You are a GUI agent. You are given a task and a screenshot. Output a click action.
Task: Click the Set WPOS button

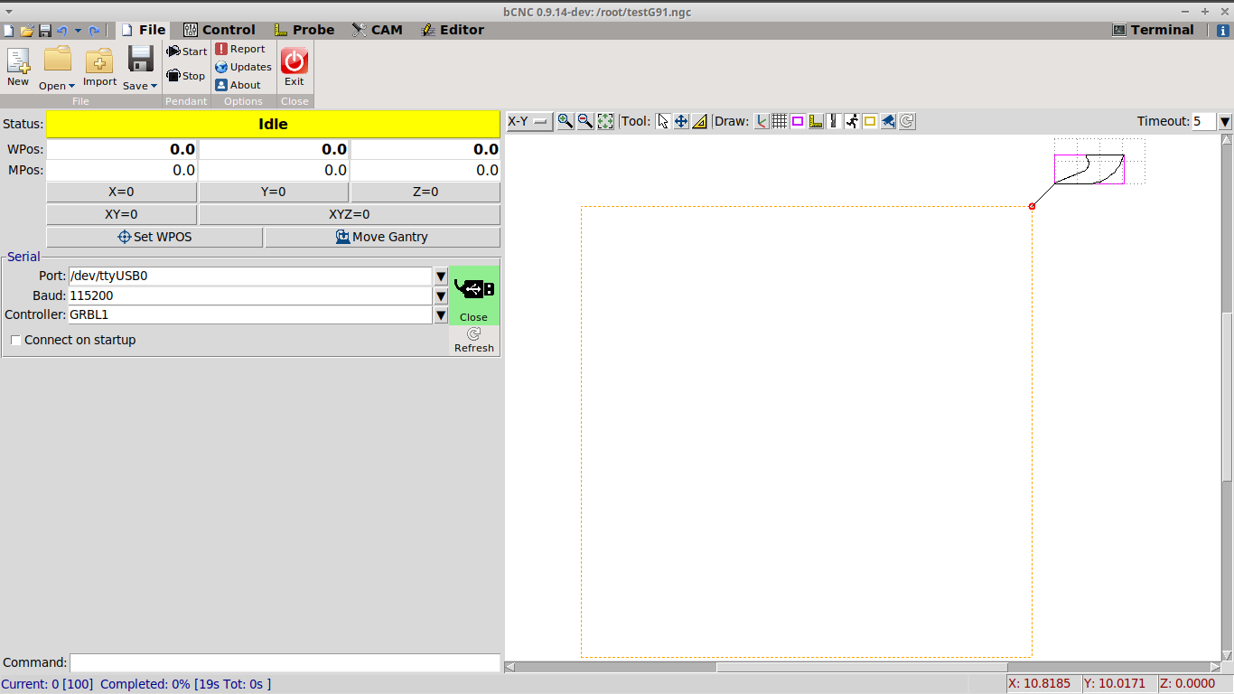pos(154,237)
